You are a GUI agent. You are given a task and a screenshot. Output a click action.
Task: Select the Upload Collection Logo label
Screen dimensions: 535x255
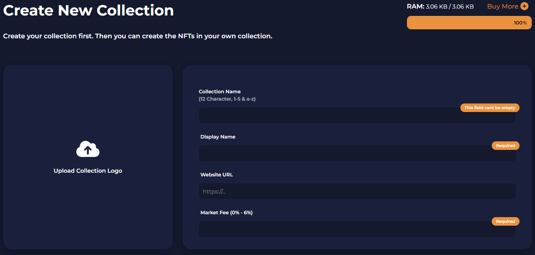click(x=88, y=171)
